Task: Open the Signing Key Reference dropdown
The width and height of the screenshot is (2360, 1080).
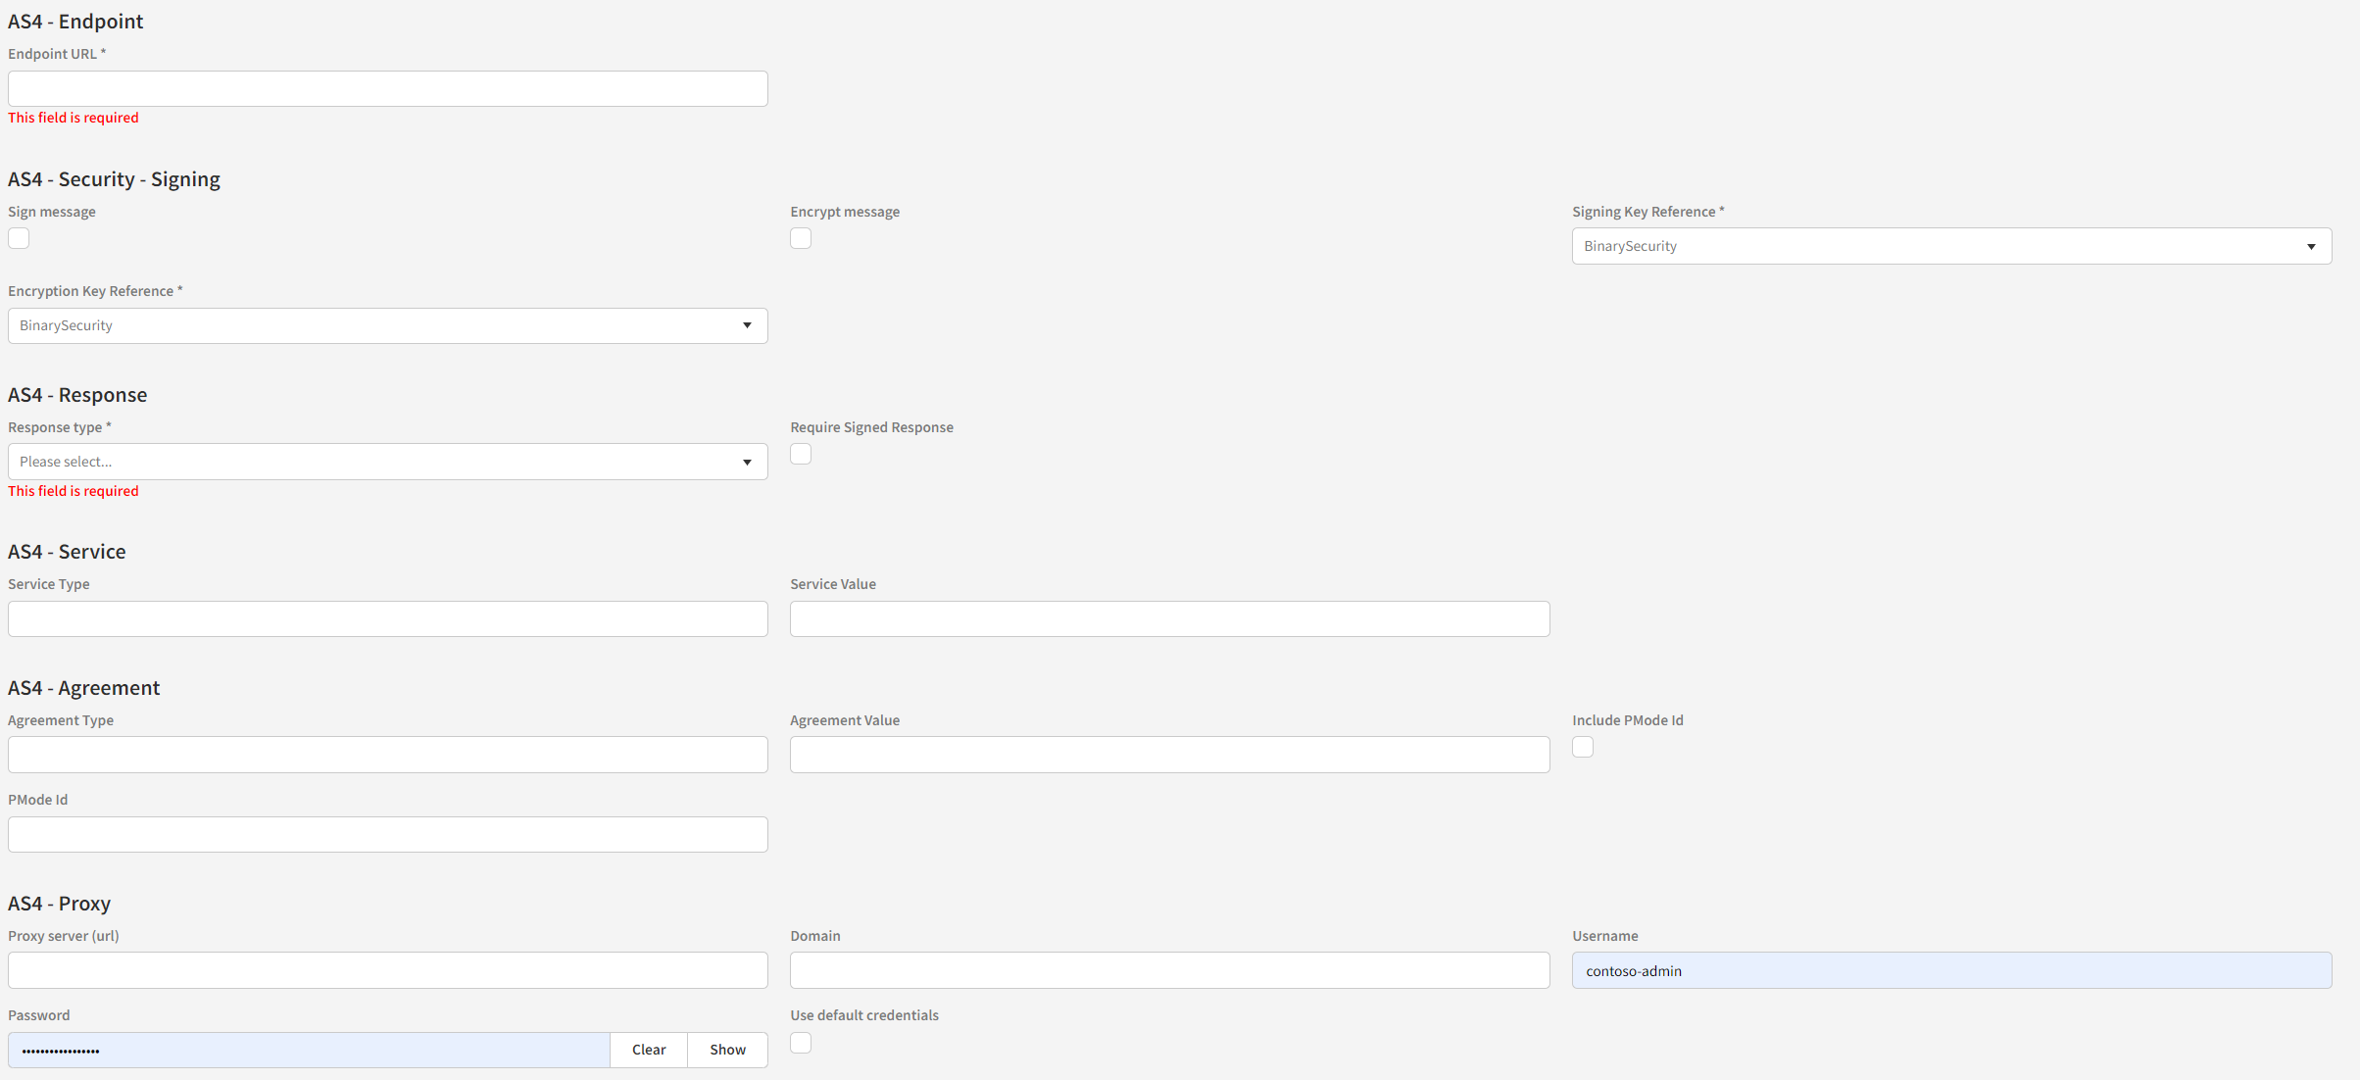Action: tap(1950, 246)
